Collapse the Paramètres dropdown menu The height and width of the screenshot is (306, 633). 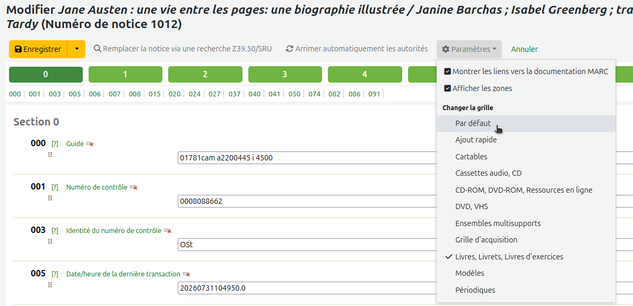(x=469, y=49)
